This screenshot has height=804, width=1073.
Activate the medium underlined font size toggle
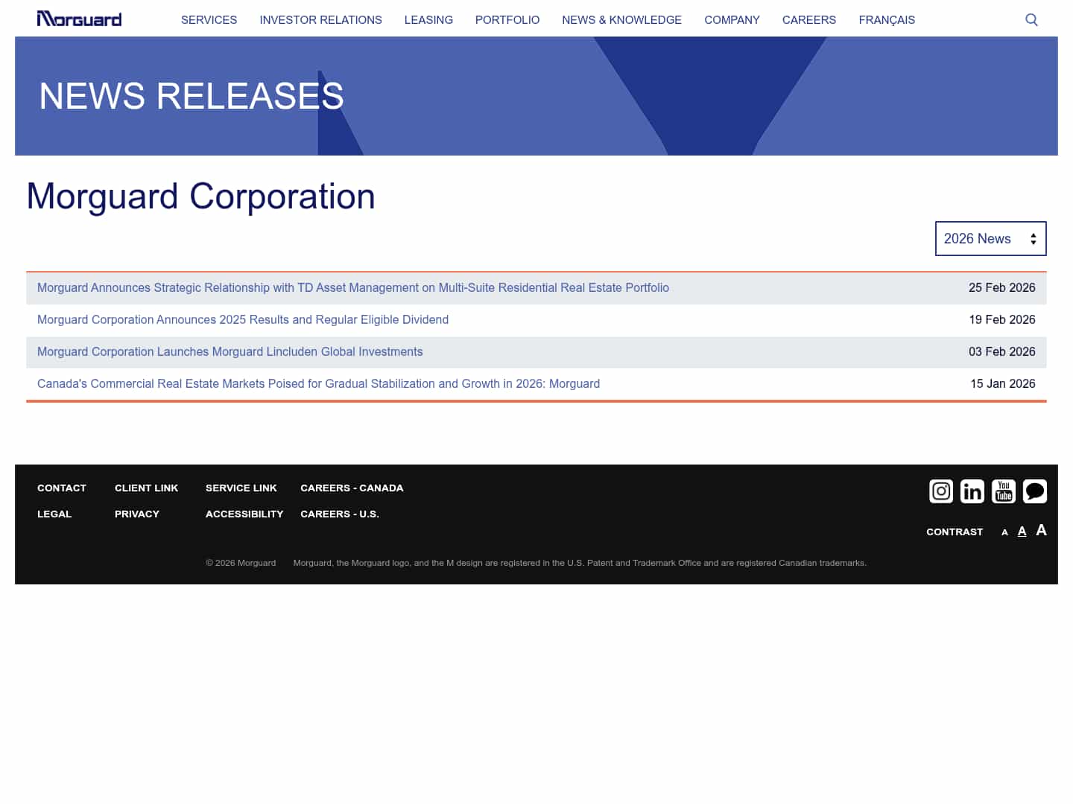[1022, 531]
